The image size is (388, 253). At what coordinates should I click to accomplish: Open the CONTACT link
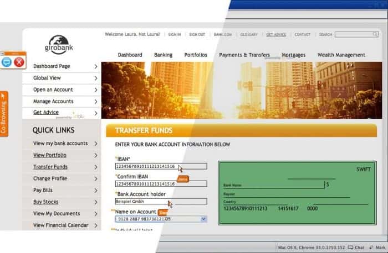302,34
